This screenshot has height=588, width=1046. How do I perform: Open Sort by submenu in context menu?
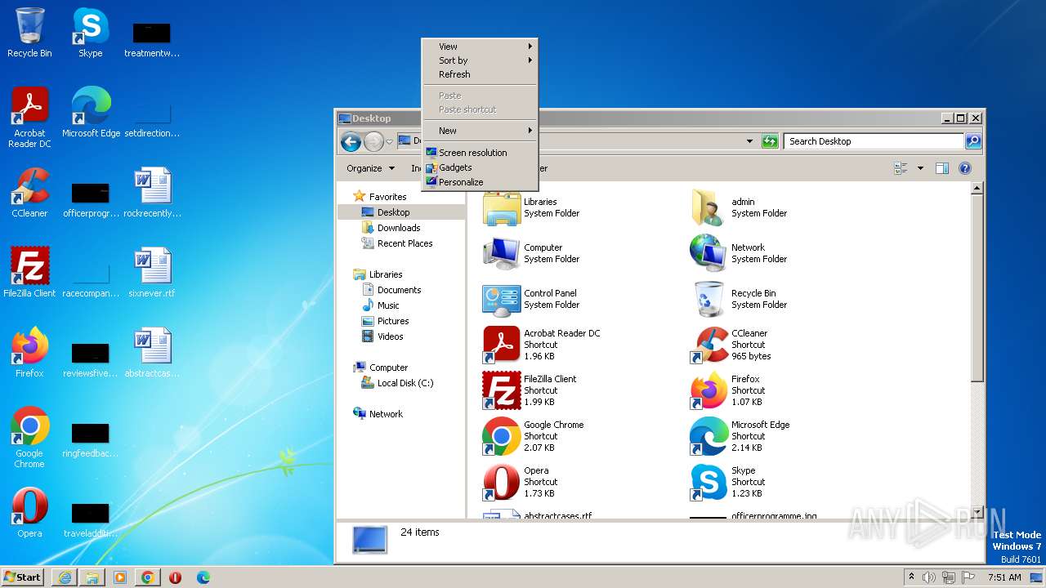point(480,60)
